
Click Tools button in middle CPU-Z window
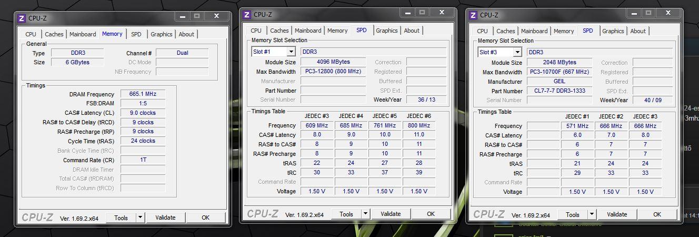346,214
